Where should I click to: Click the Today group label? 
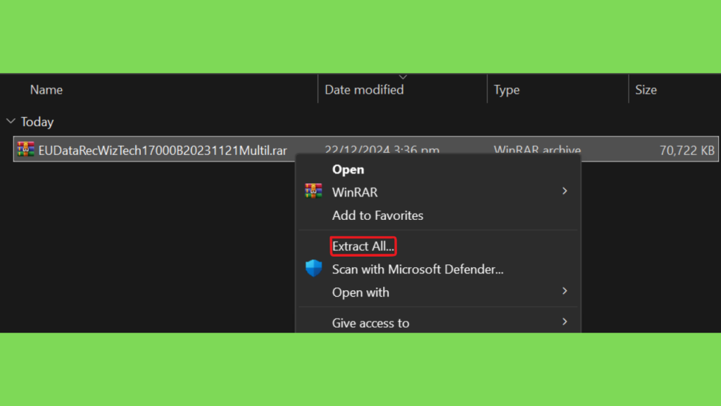37,122
